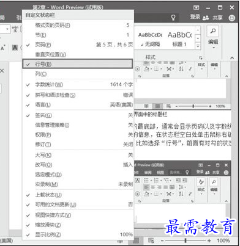Open the smiley feedback icon

(x=231, y=18)
